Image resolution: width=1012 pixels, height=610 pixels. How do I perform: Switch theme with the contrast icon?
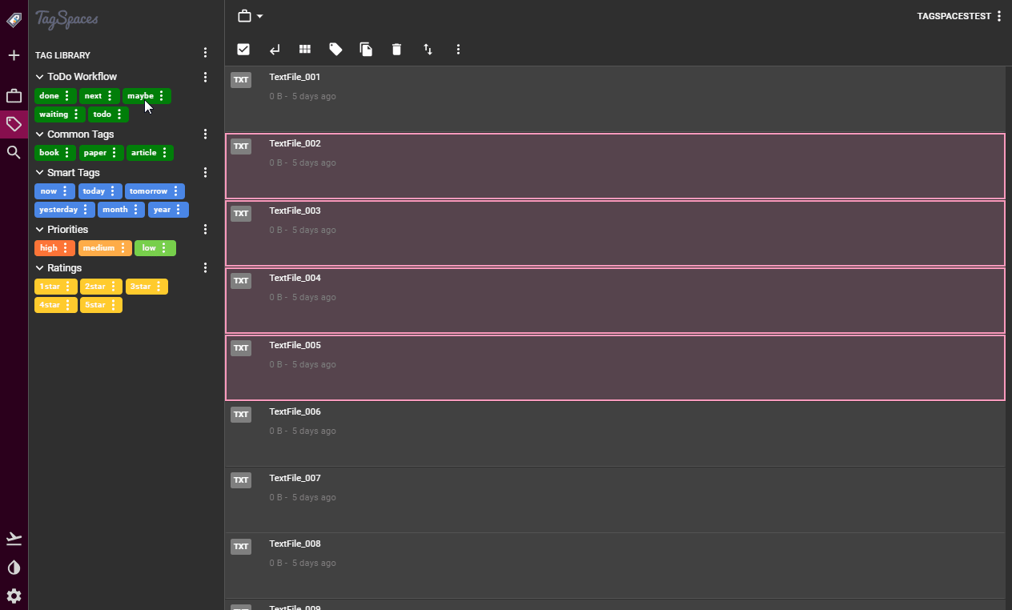pos(14,568)
